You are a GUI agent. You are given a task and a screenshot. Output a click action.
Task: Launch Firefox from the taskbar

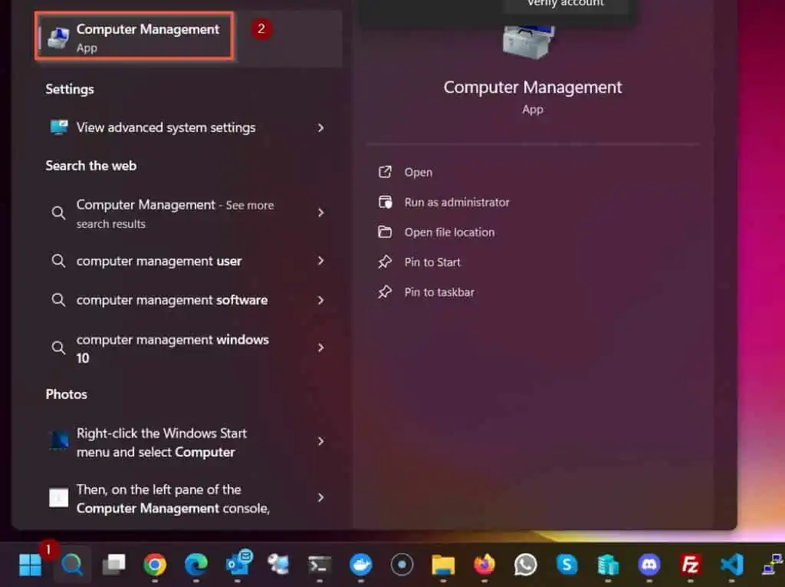pos(485,565)
